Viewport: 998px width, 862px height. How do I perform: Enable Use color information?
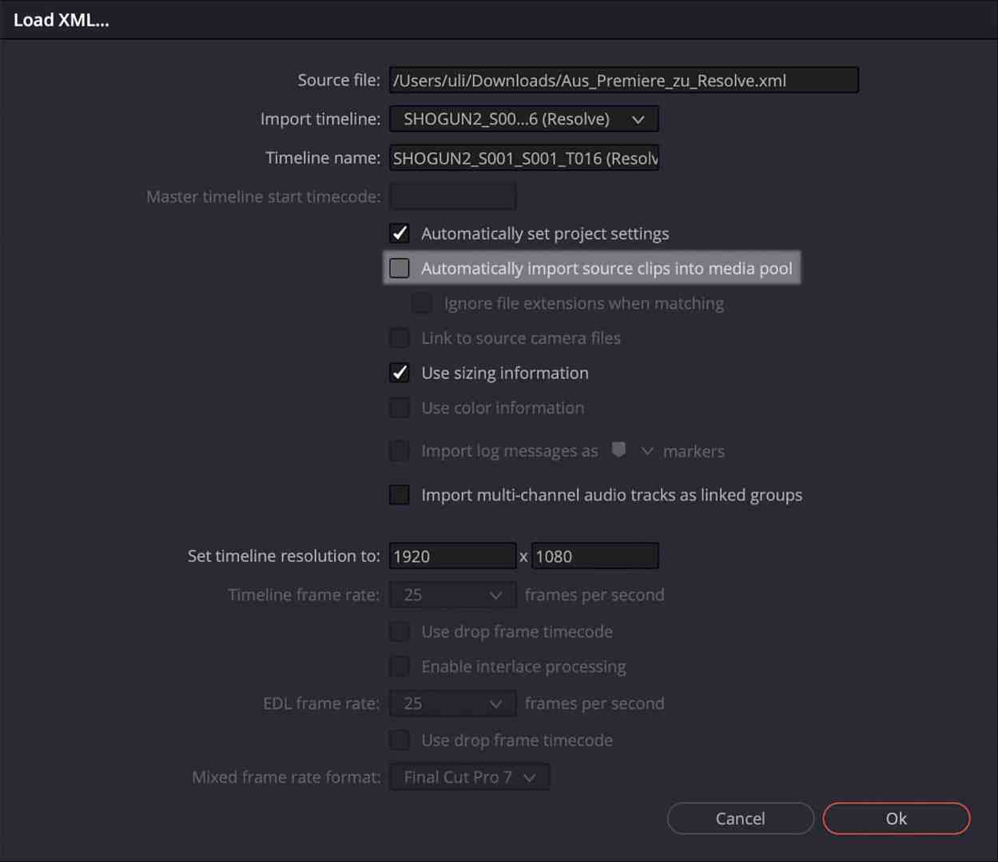coord(399,407)
